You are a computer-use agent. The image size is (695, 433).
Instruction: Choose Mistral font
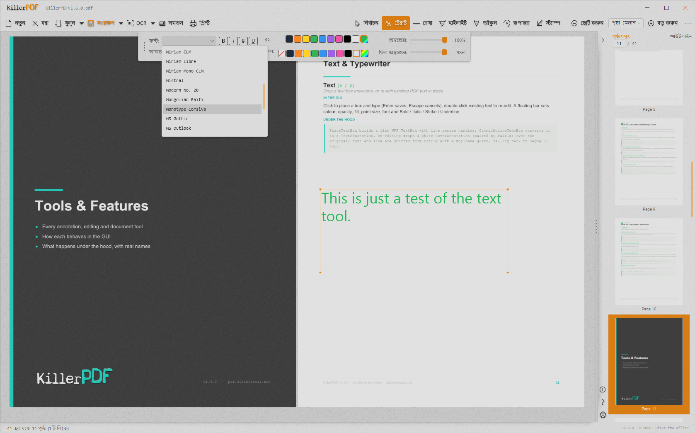click(x=212, y=81)
